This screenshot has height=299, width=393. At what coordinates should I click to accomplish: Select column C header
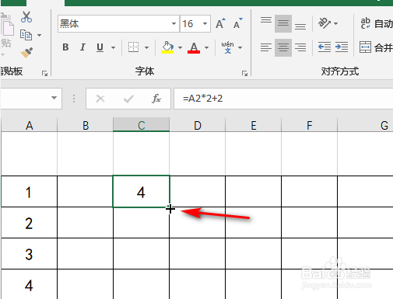tap(142, 125)
